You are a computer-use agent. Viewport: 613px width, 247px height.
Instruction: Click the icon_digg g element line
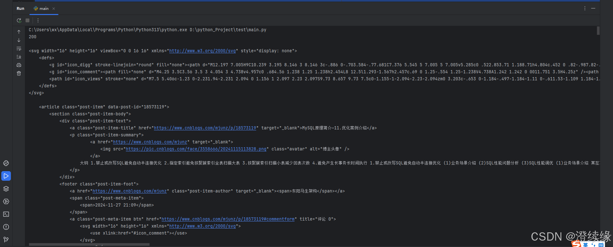pos(324,65)
